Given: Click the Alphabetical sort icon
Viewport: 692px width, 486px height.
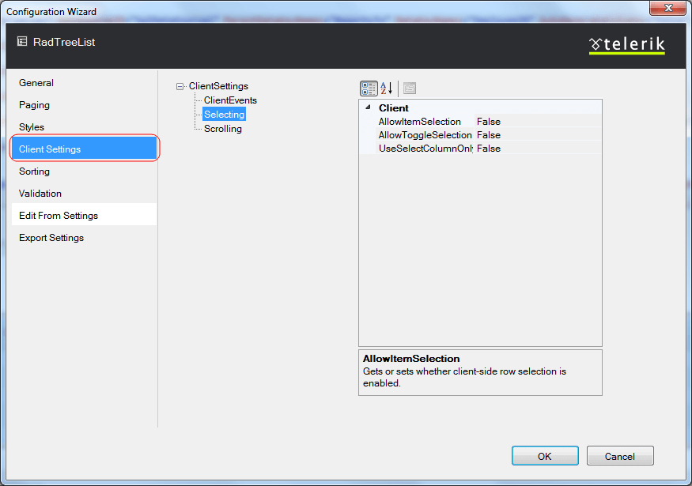Looking at the screenshot, I should 387,89.
